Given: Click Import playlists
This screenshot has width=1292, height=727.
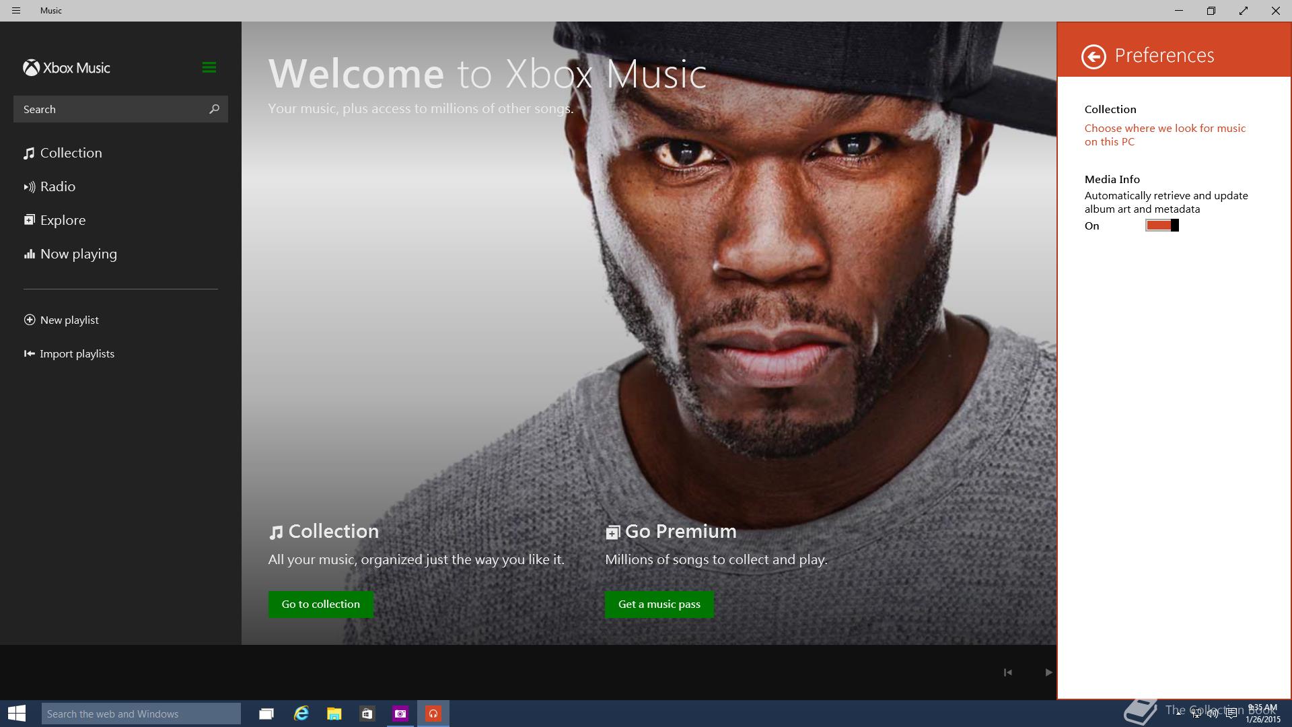Looking at the screenshot, I should [69, 353].
